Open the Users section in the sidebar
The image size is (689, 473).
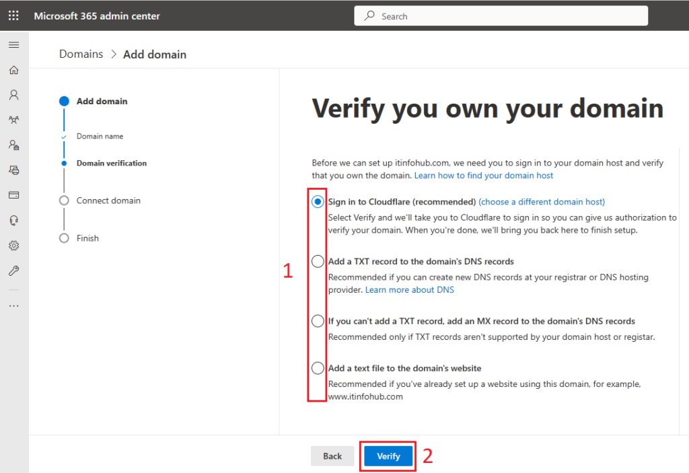(14, 94)
